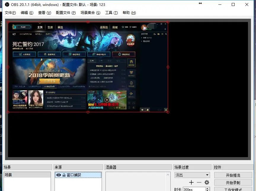
Task: Click the 开始推流 button
Action: pyautogui.click(x=233, y=175)
